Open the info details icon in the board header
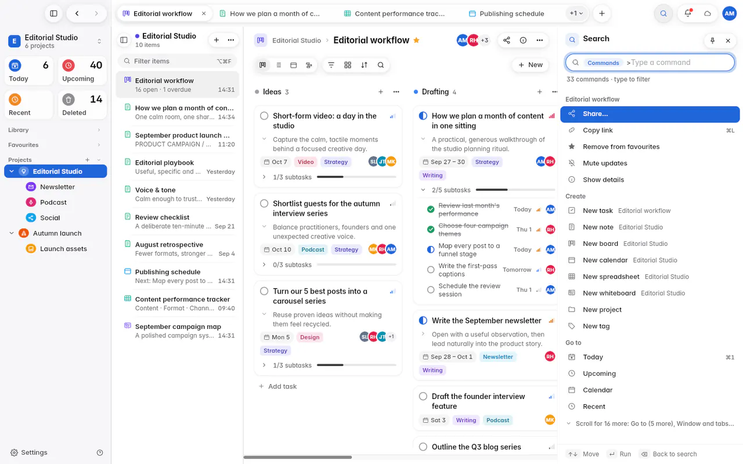The width and height of the screenshot is (743, 464). click(523, 40)
